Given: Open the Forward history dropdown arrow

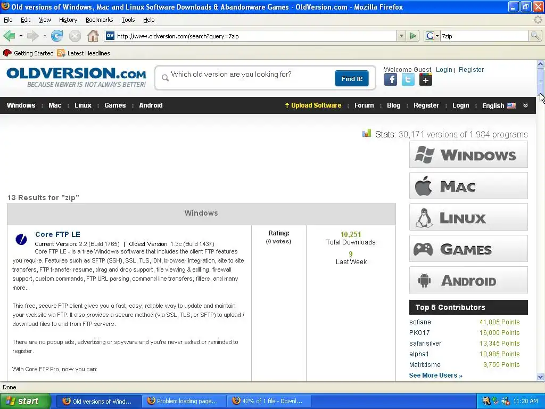Looking at the screenshot, I should 45,36.
